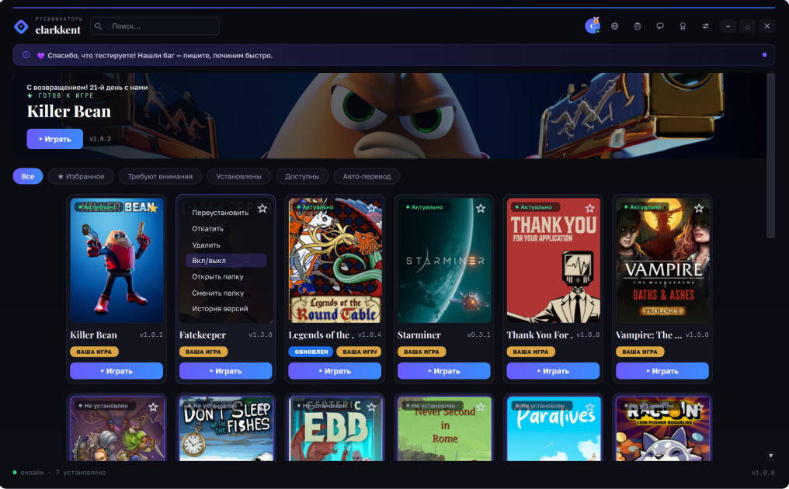The width and height of the screenshot is (789, 489).
Task: Switch to Требуют внимания filter tab
Action: (x=160, y=176)
